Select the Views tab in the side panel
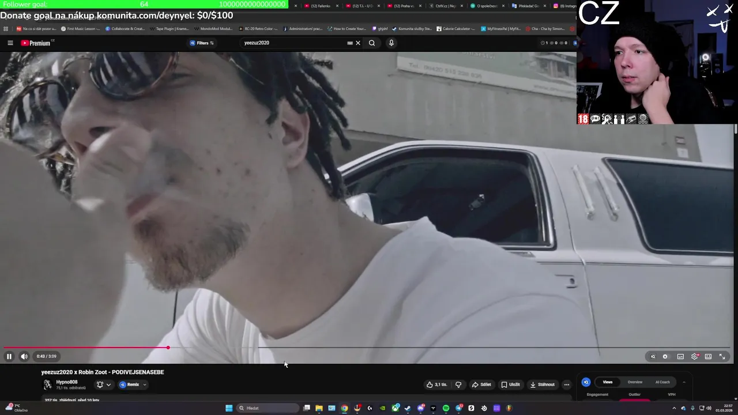 click(608, 382)
